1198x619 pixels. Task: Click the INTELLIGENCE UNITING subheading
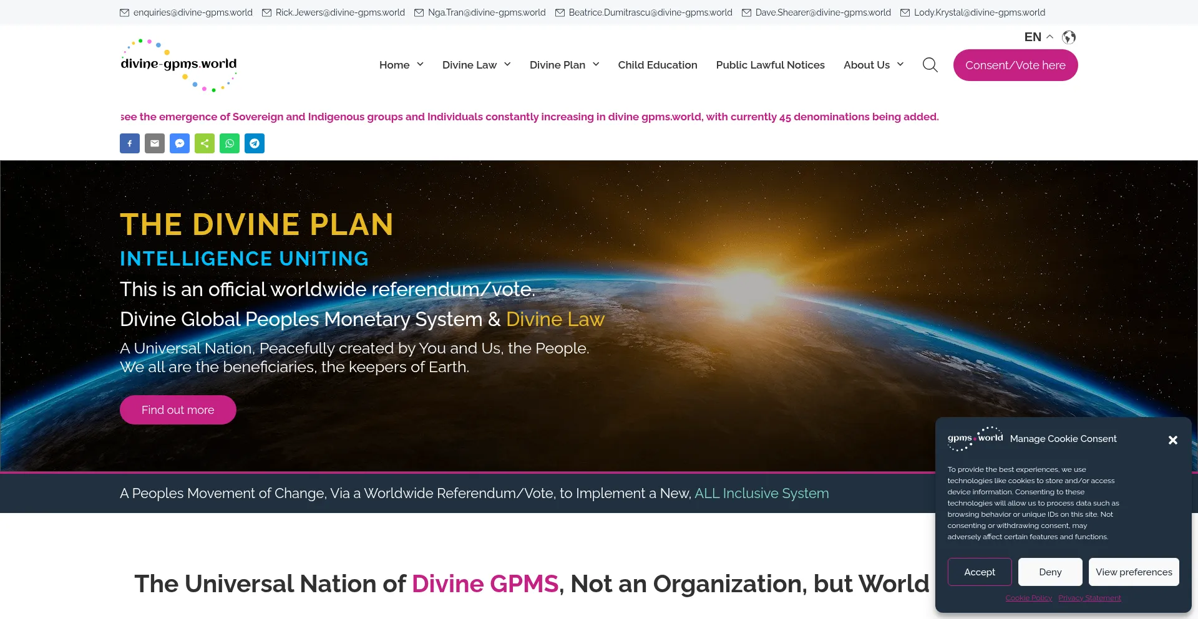click(244, 258)
